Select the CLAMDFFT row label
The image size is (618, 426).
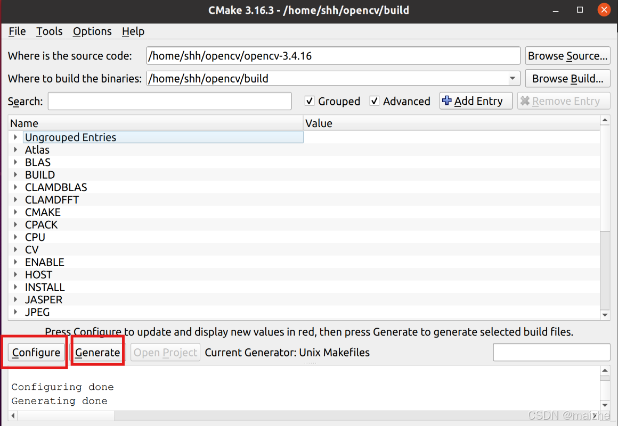(x=52, y=200)
